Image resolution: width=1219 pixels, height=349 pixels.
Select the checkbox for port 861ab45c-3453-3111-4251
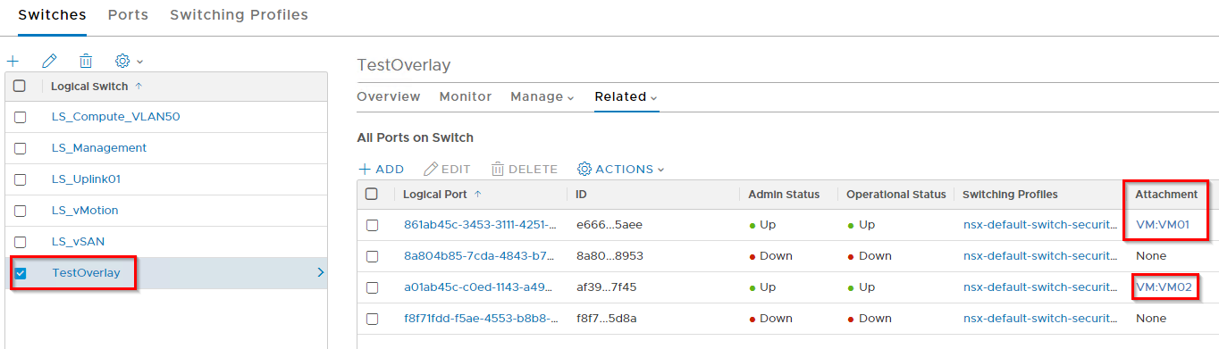pyautogui.click(x=372, y=225)
